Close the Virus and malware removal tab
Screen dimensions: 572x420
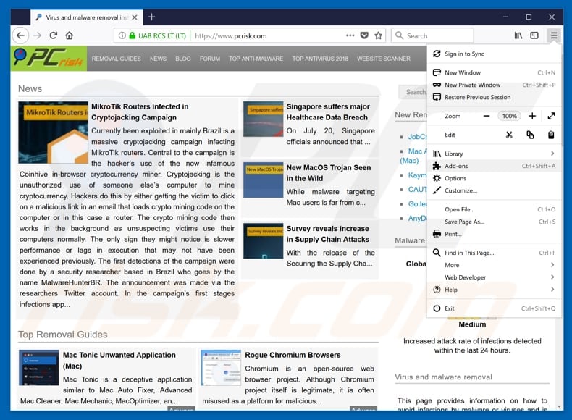[135, 17]
